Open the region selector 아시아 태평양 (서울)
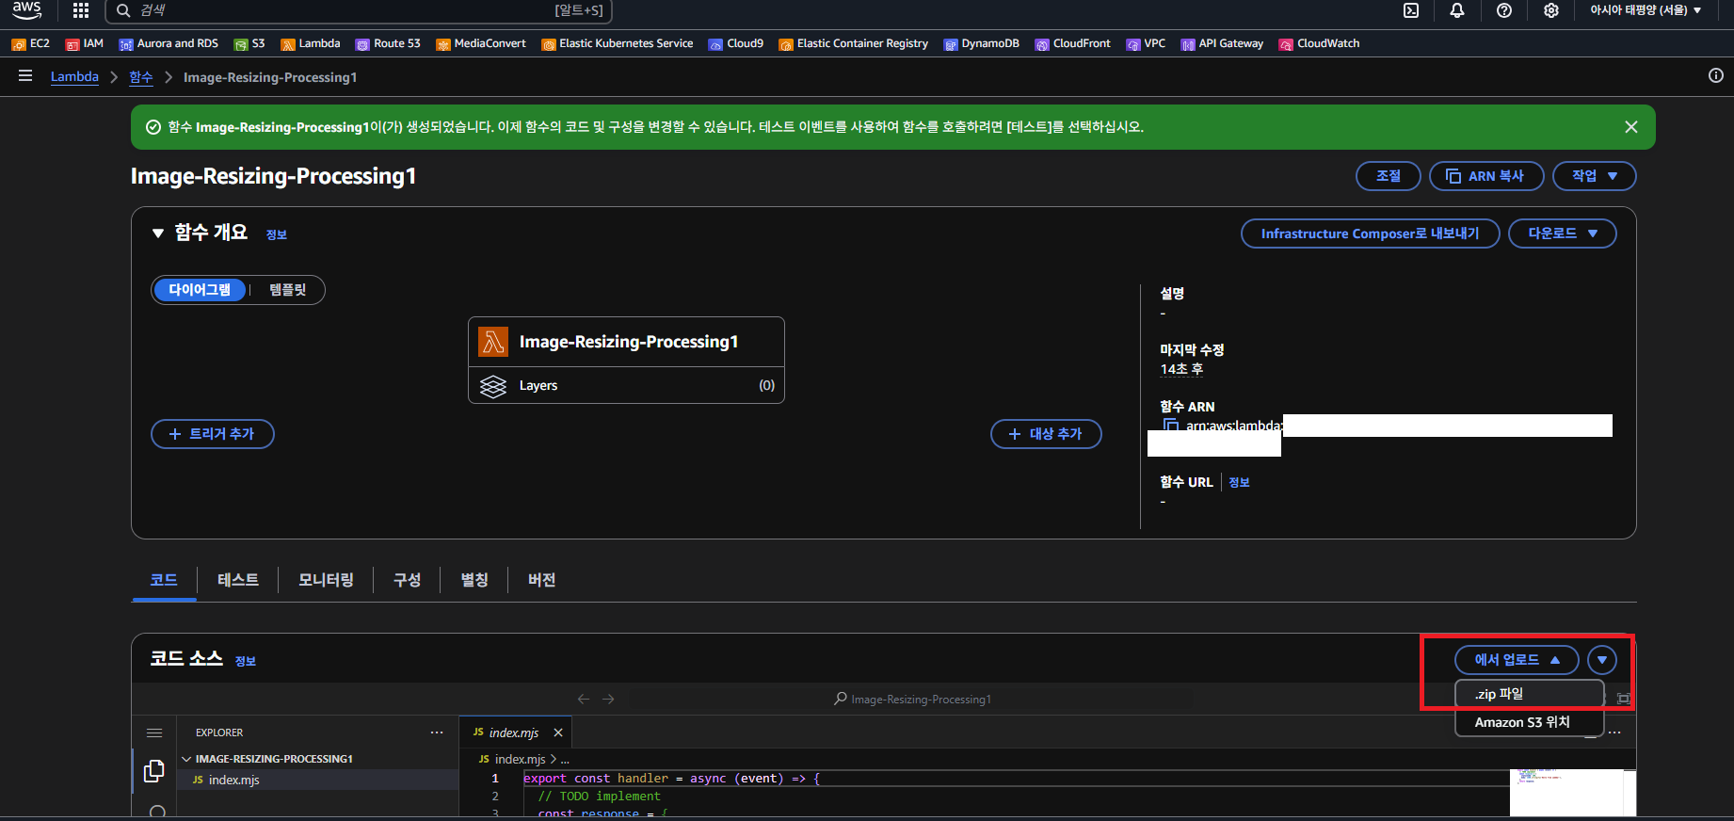The image size is (1734, 821). 1646,10
